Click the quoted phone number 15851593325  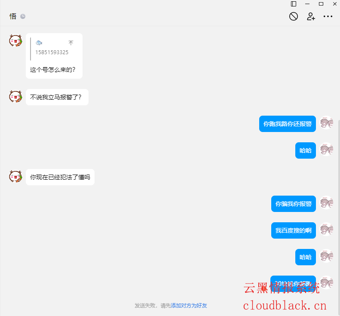tap(52, 52)
